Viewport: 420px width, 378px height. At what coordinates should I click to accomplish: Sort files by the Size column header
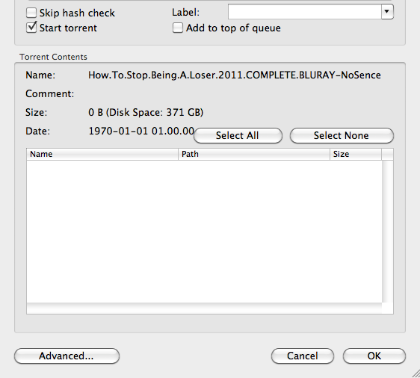pyautogui.click(x=356, y=154)
